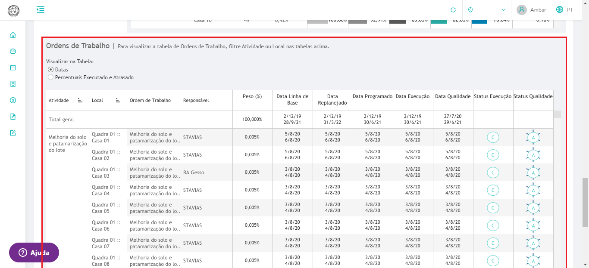
Task: Click the Quadra 01 :: Casa 04 cell
Action: tap(106, 190)
